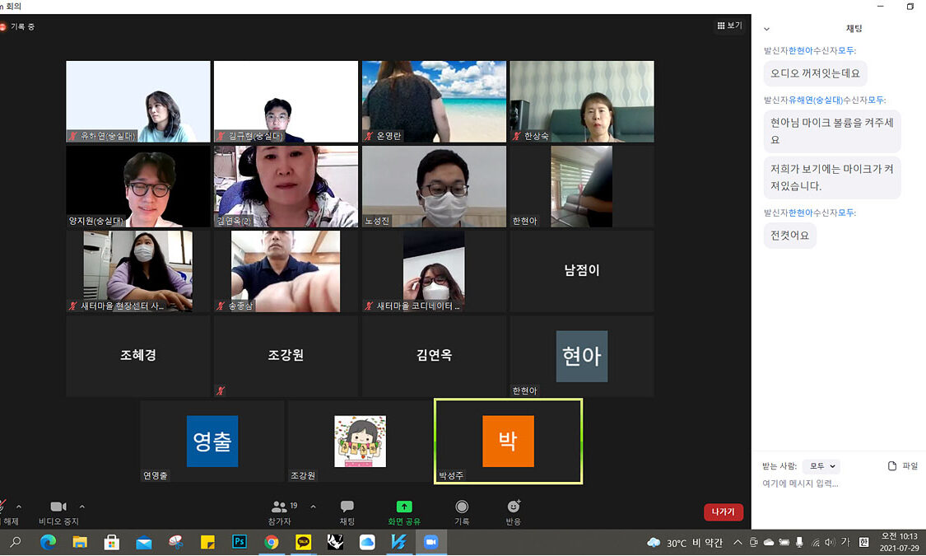Viewport: 926px width, 556px height.
Task: Expand the audio options arrow beside mute
Action: (19, 507)
